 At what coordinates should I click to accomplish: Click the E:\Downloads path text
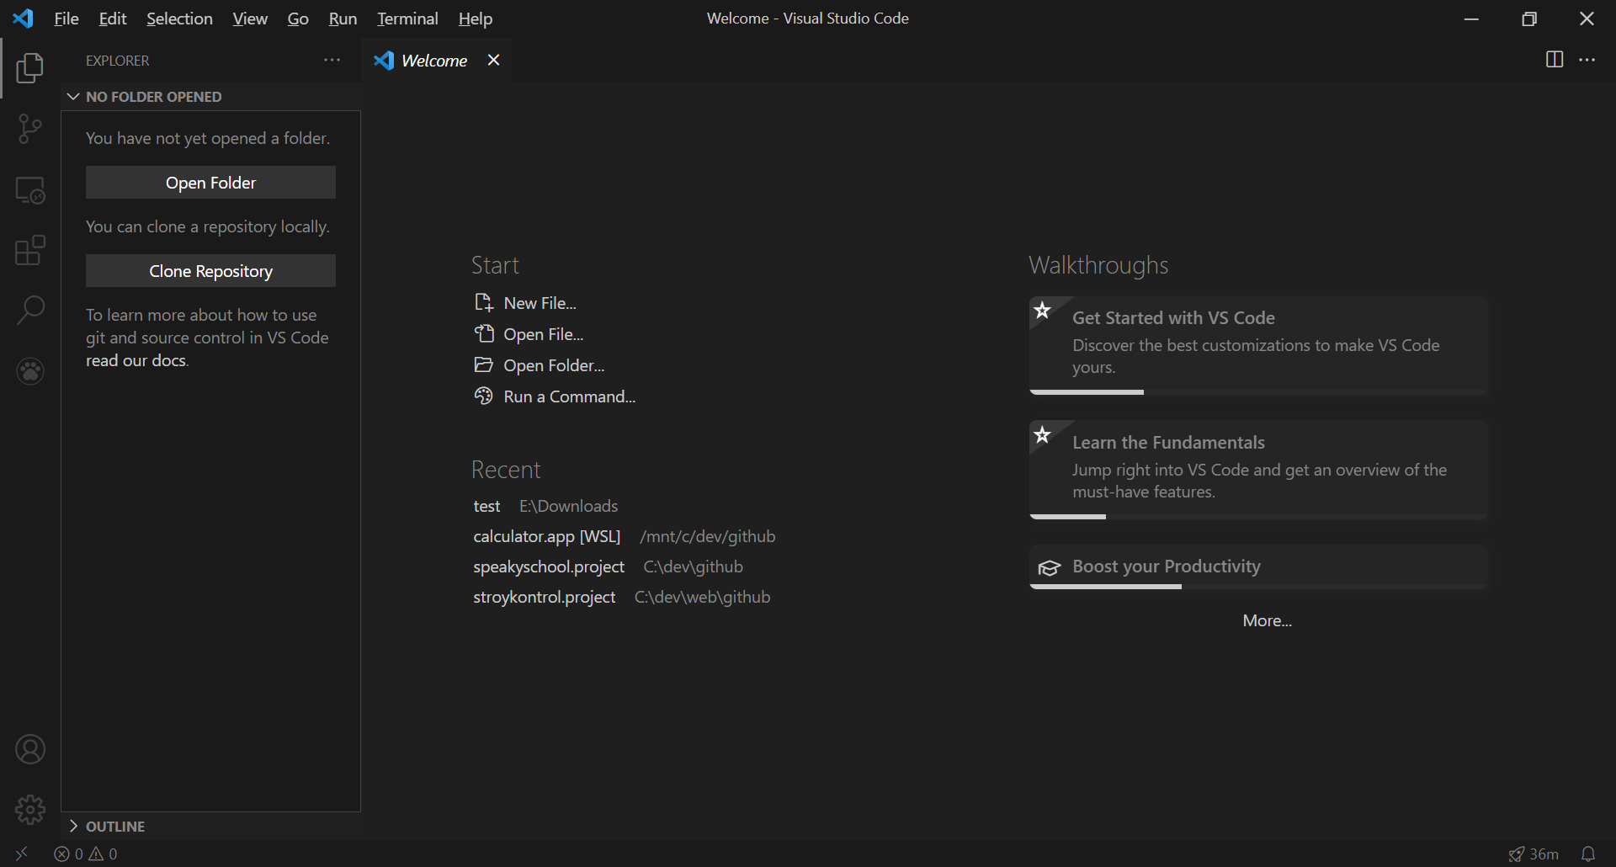(569, 506)
